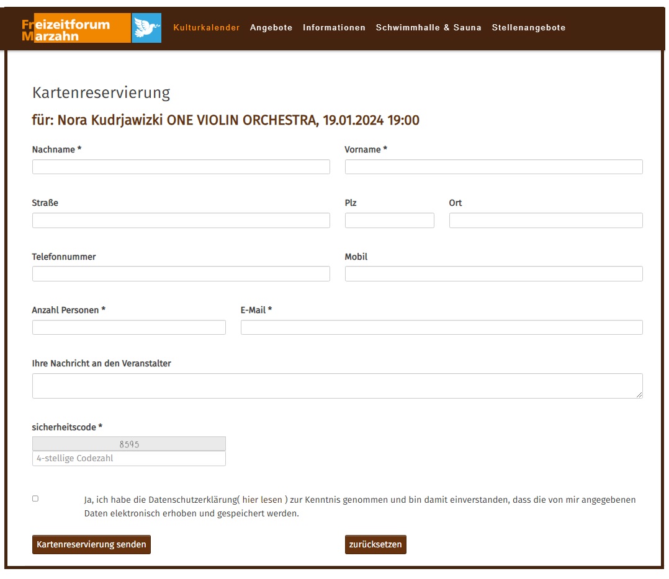Open the 'hier lesen' privacy link
The height and width of the screenshot is (579, 669).
(263, 500)
